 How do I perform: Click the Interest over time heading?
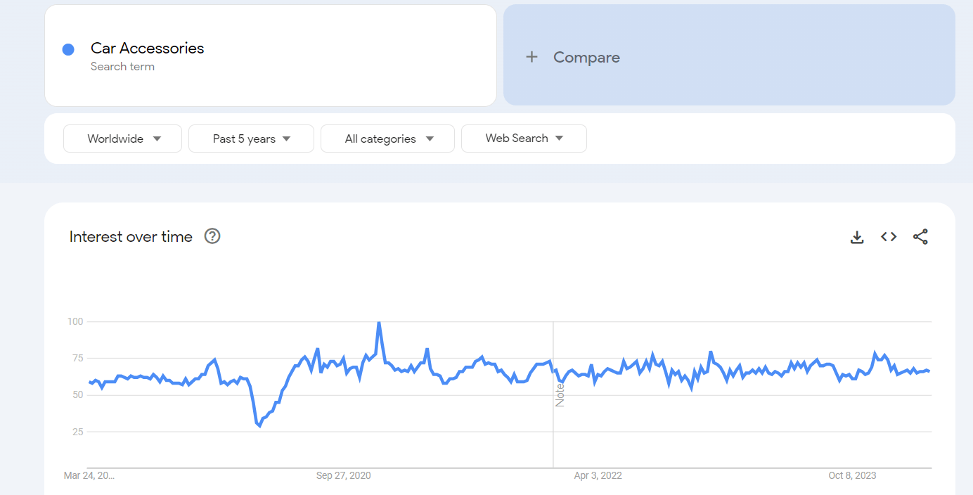click(131, 237)
